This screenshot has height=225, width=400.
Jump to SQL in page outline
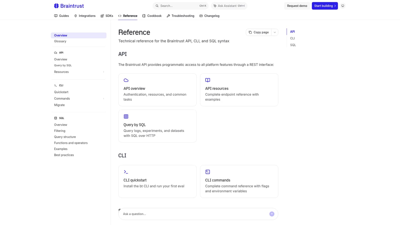(x=293, y=45)
